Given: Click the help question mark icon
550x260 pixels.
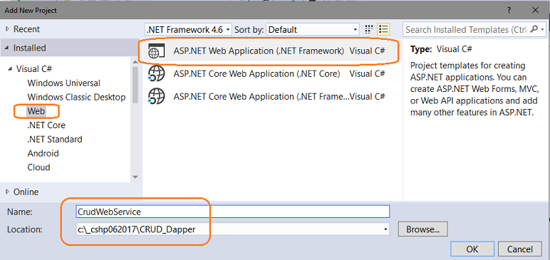Looking at the screenshot, I should [x=509, y=11].
